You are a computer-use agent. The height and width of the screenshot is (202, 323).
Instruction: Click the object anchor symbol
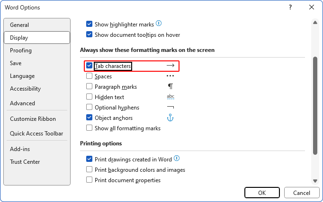coord(170,118)
